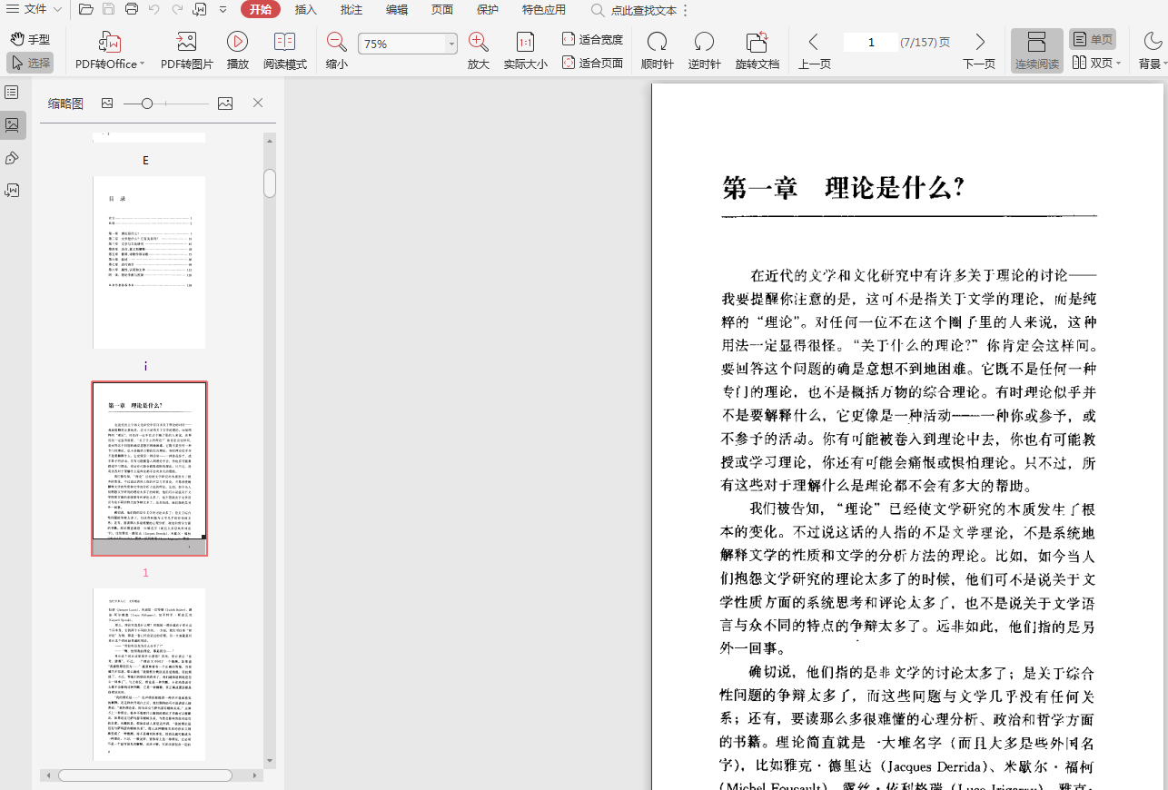Viewport: 1168px width, 790px height.
Task: Switch to the 插入 tab
Action: [x=306, y=9]
